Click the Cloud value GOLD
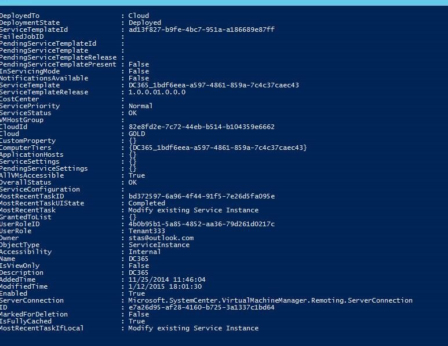This screenshot has height=346, width=448. click(137, 134)
